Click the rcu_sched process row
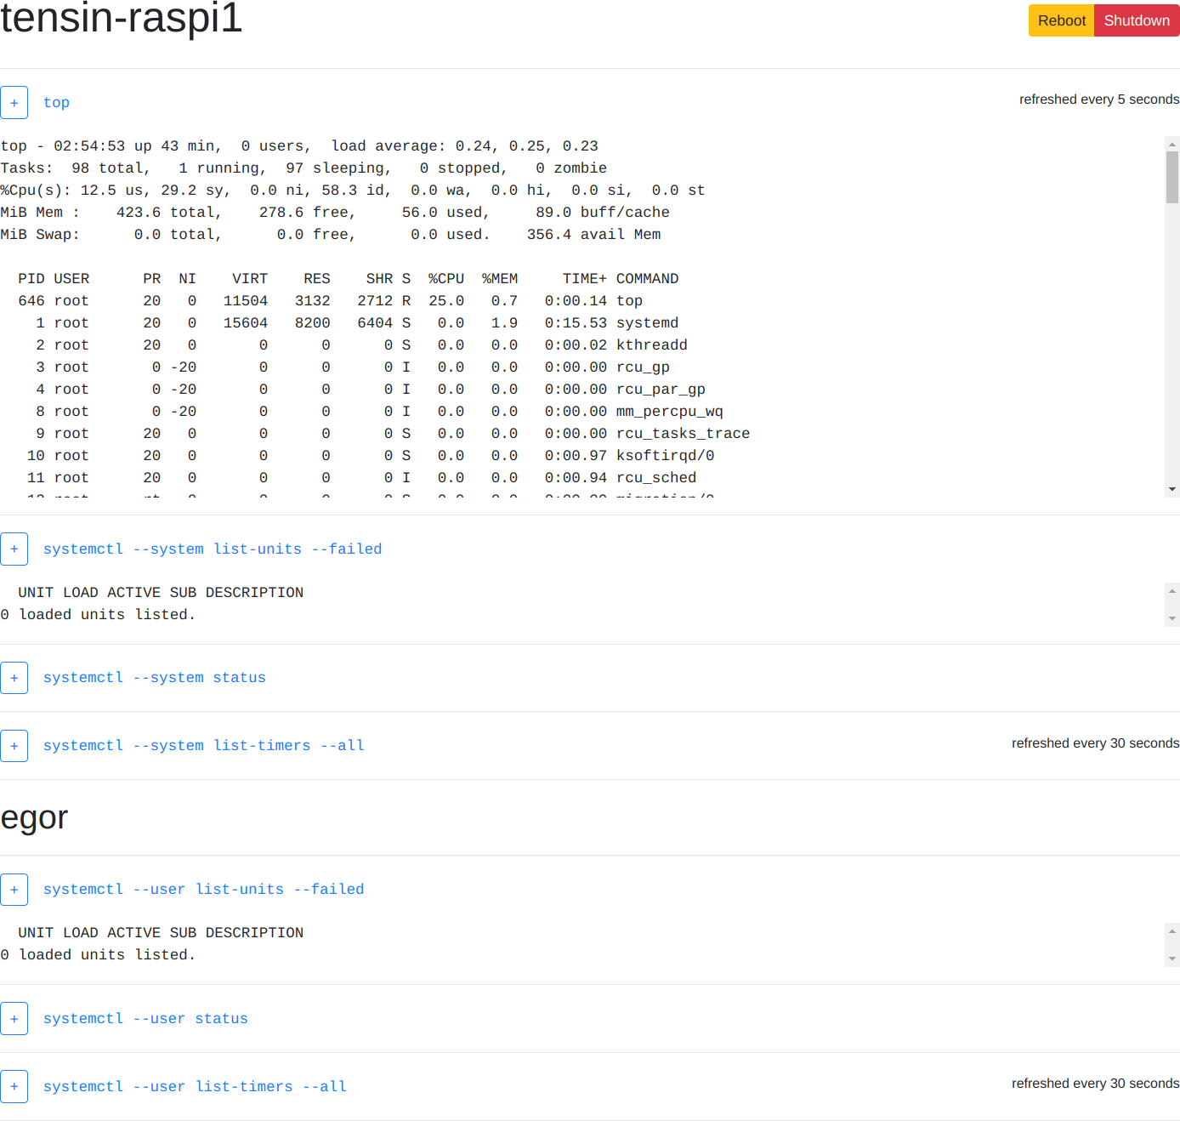The height and width of the screenshot is (1121, 1180). 361,478
